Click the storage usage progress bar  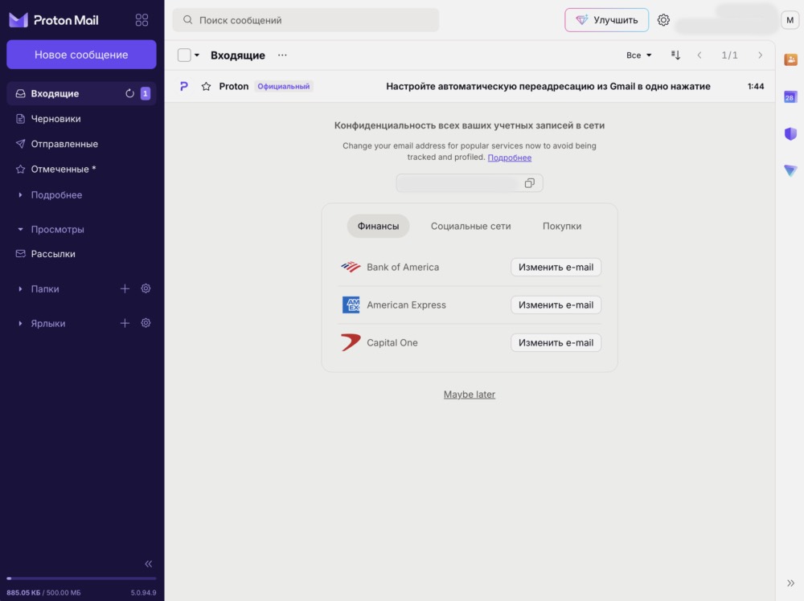(81, 579)
